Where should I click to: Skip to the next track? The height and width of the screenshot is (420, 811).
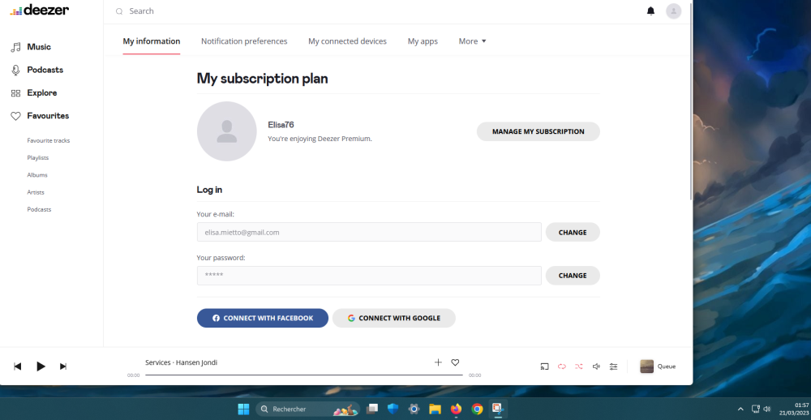point(63,366)
